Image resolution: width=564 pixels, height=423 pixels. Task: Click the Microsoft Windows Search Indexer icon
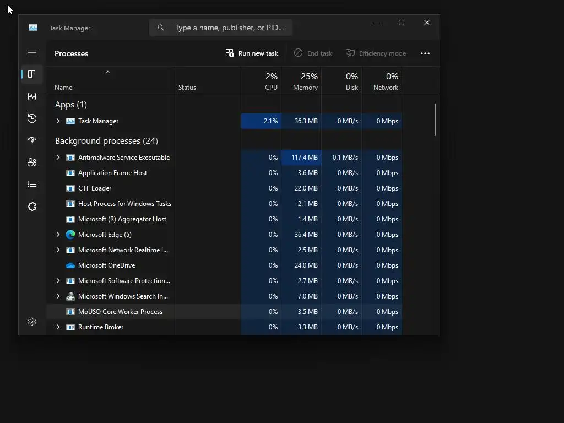tap(70, 296)
